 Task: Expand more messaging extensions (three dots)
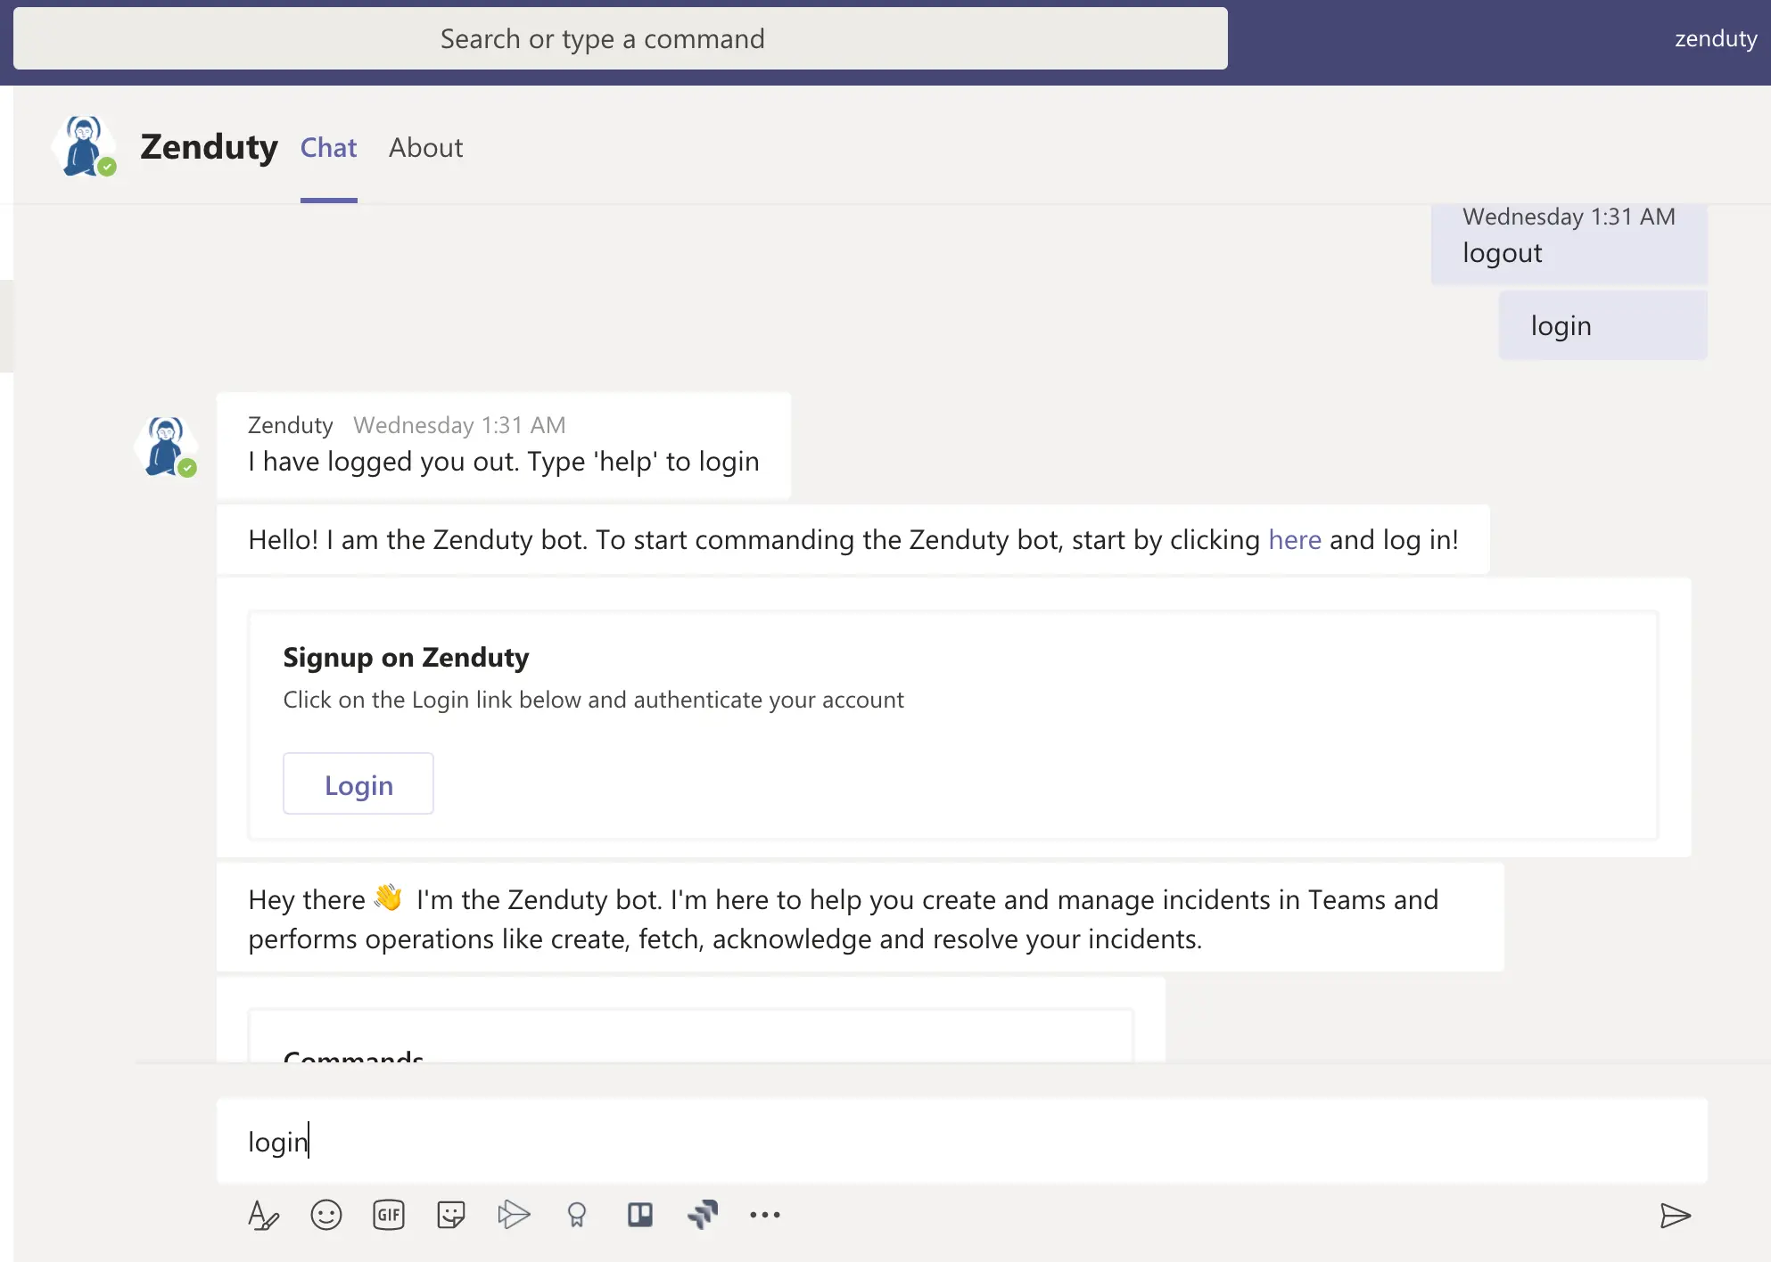765,1215
